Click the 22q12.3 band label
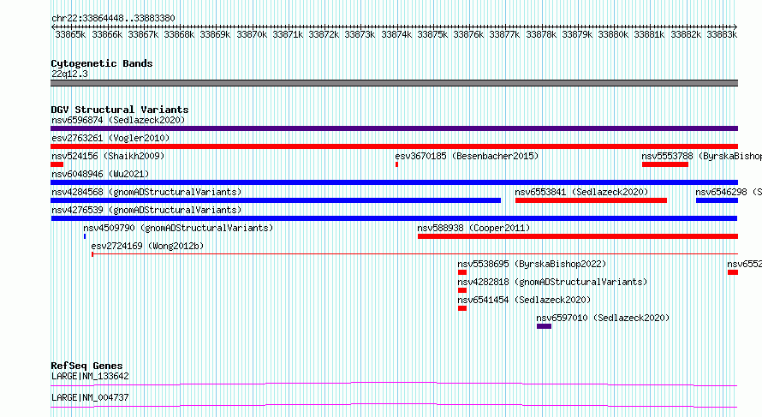 point(69,74)
